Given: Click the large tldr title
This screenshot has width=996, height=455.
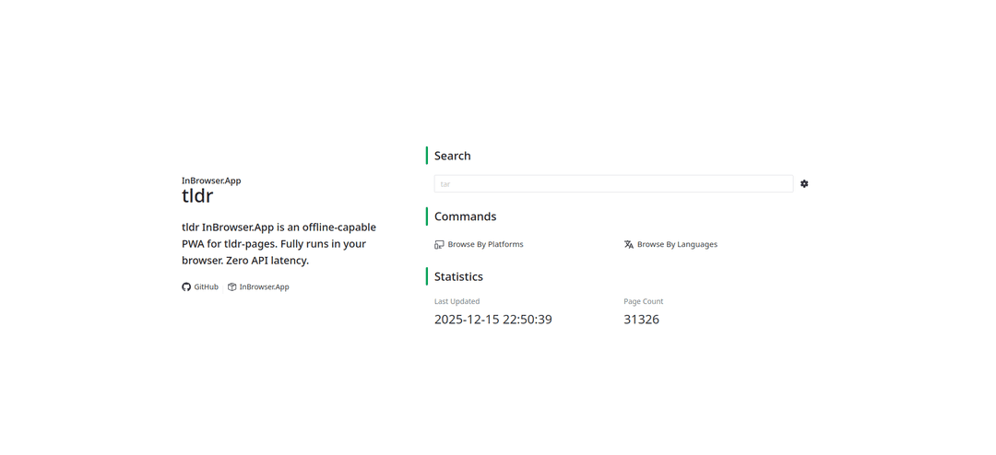Looking at the screenshot, I should click(x=197, y=196).
